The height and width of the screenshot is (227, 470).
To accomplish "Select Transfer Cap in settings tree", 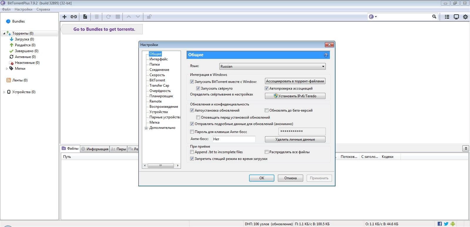I will tap(159, 86).
